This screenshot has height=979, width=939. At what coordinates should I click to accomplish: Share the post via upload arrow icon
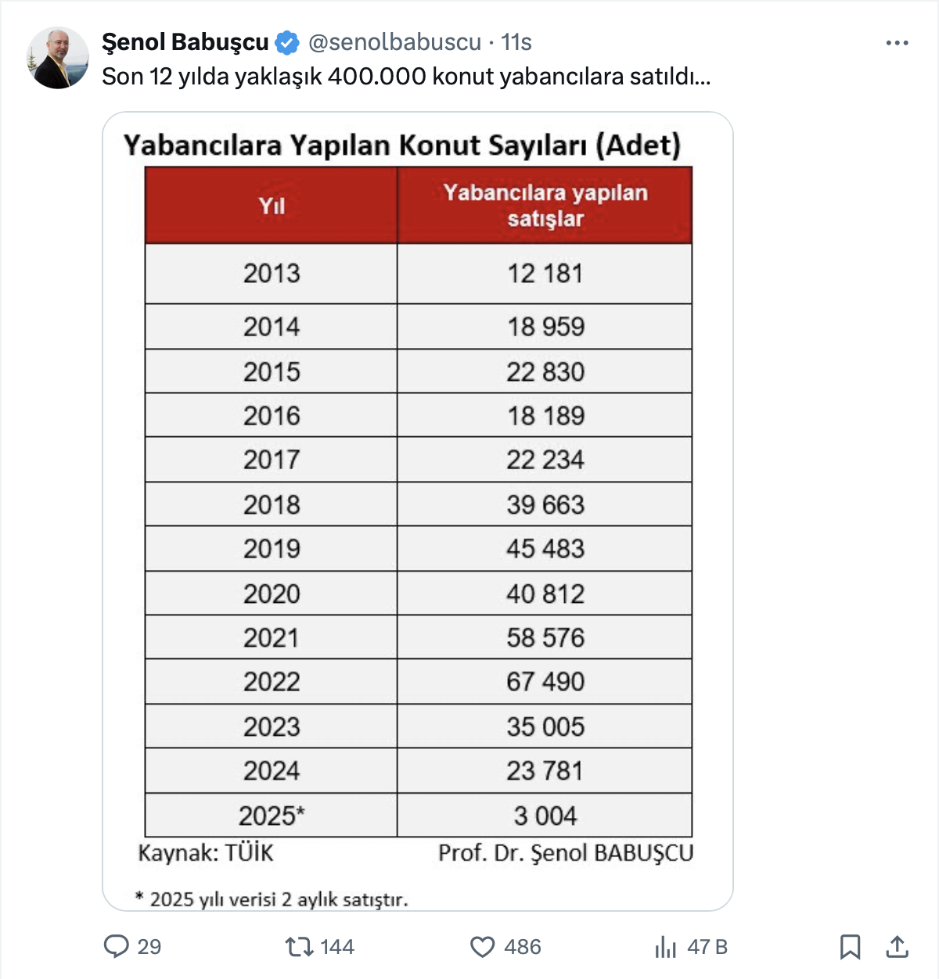(x=897, y=946)
